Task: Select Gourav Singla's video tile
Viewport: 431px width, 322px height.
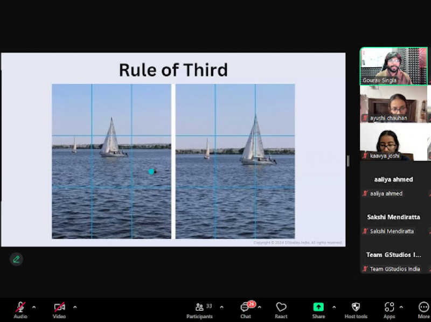Action: pos(393,66)
